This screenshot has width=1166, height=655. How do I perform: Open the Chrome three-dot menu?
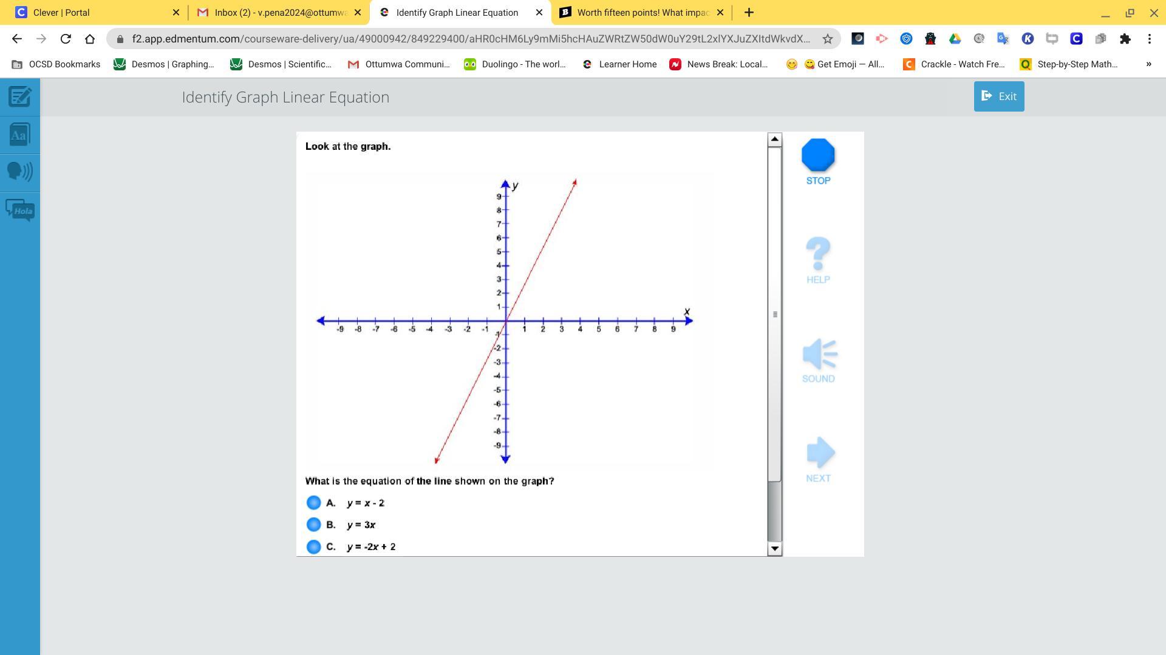pos(1149,39)
